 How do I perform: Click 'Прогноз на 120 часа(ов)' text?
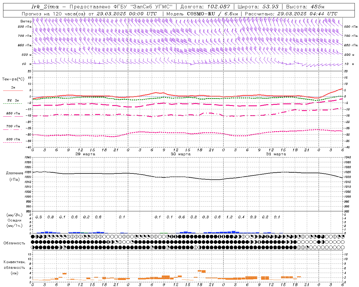point(54,14)
